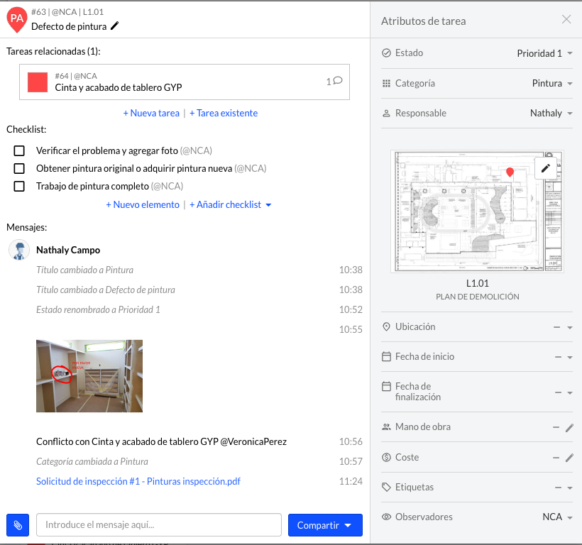This screenshot has height=545, width=582.
Task: Click '+ Tarea existente' link
Action: coord(224,113)
